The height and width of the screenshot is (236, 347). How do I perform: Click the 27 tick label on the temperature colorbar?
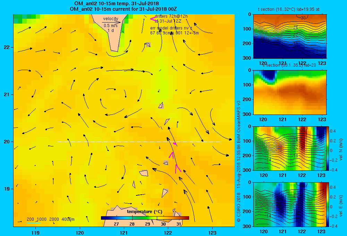pos(116,224)
